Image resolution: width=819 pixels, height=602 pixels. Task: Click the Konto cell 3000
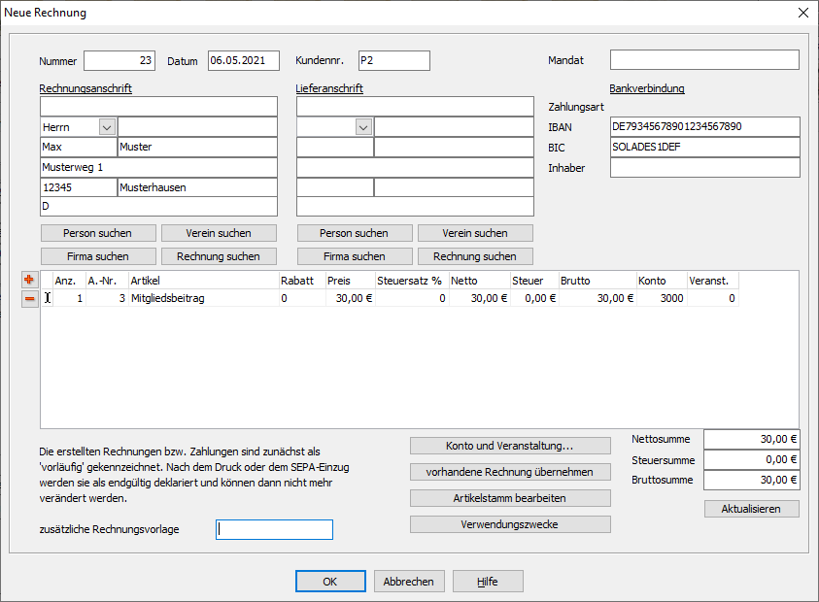(x=662, y=298)
